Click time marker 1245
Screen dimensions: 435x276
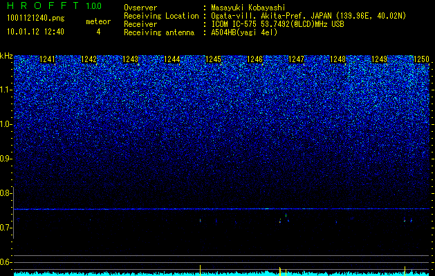[213, 59]
